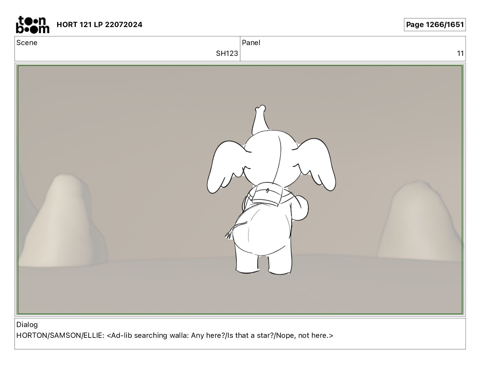Viewport: 481px width, 371px height.
Task: Click the "Page 1266/1651" page indicator
Action: pos(435,24)
